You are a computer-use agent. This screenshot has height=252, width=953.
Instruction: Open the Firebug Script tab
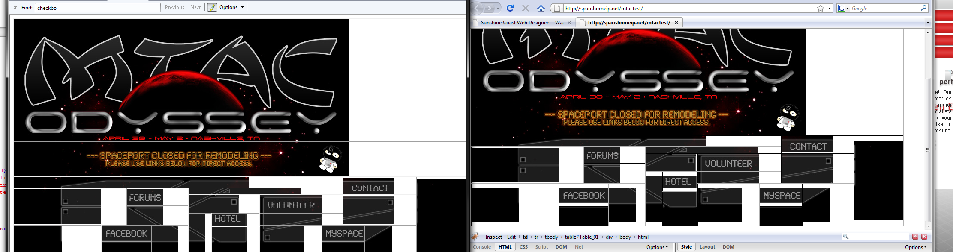[541, 247]
